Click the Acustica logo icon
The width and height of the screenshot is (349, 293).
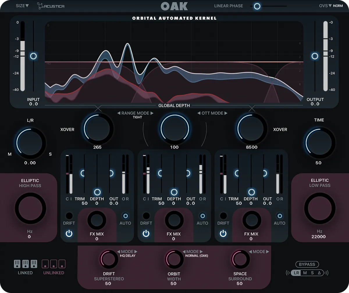[x=51, y=6]
